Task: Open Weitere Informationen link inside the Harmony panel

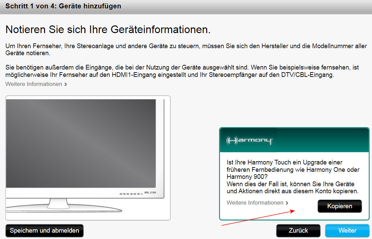Action: (x=255, y=203)
